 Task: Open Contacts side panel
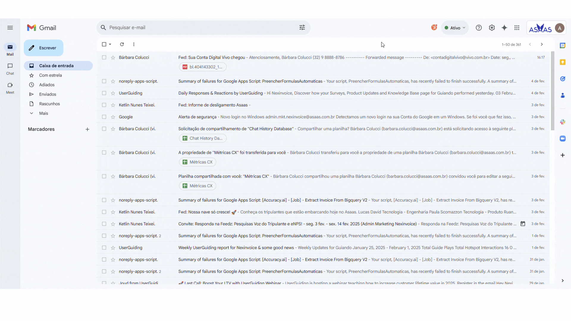(563, 95)
